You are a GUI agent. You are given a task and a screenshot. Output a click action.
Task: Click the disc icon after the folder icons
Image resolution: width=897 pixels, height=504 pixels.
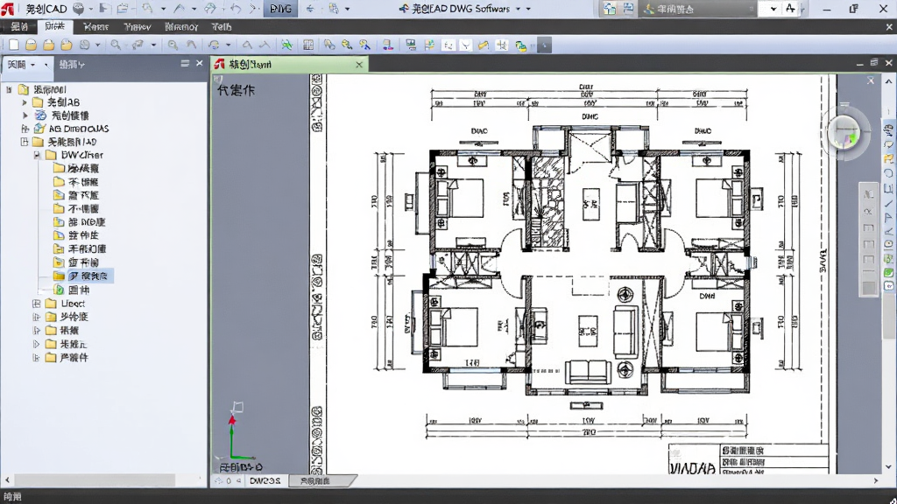click(x=85, y=45)
